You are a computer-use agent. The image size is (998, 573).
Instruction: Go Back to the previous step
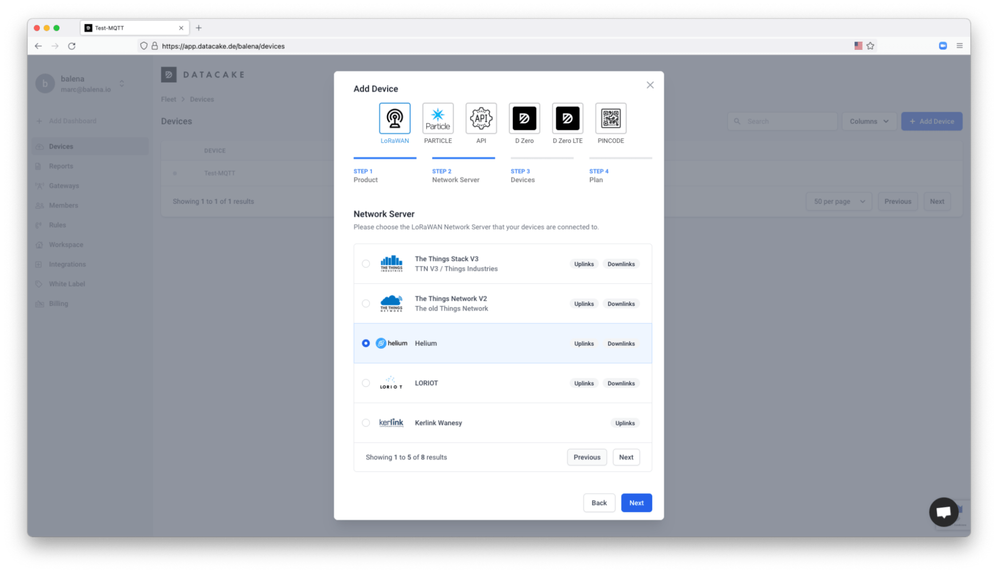[599, 503]
